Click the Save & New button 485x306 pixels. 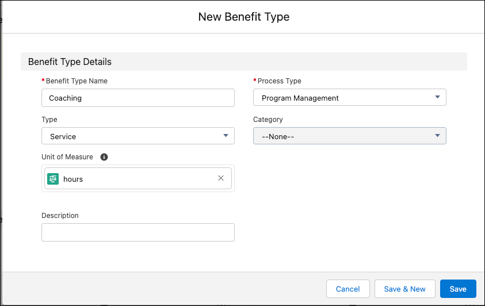(404, 289)
